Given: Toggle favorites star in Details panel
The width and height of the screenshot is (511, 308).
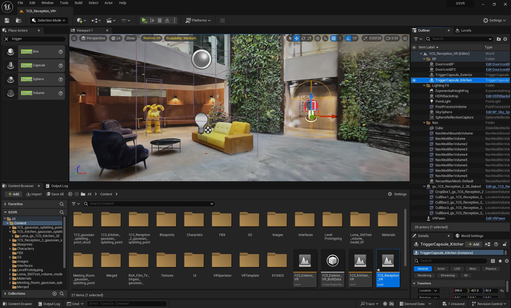Looking at the screenshot, I should click(x=500, y=261).
